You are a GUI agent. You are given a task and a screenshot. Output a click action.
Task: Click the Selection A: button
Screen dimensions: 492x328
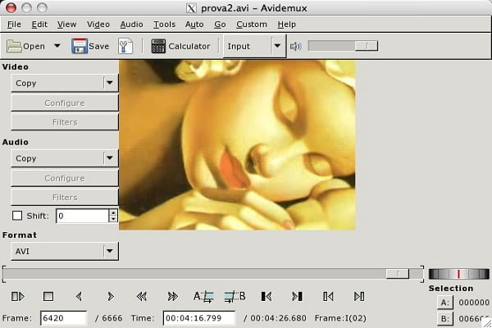coord(445,303)
